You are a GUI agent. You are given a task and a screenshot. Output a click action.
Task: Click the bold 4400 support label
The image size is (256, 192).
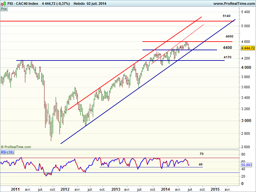pyautogui.click(x=228, y=48)
